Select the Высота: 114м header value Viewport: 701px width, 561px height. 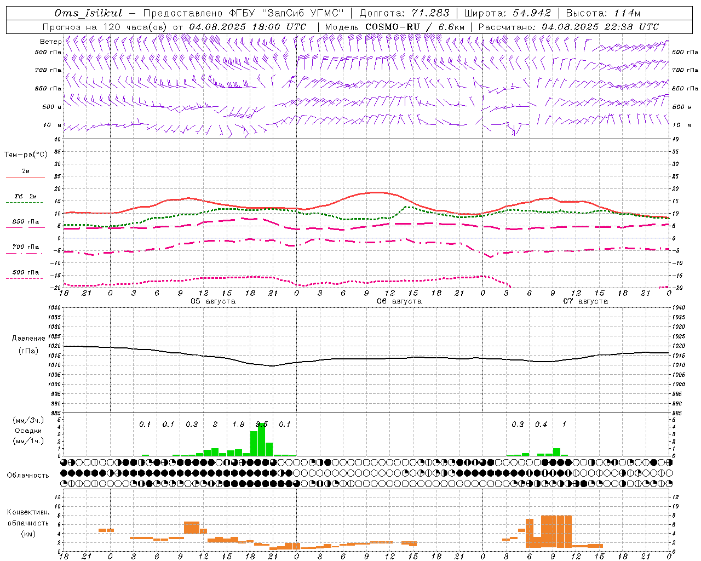point(603,13)
